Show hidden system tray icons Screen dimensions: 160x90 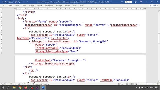(x=137, y=88)
